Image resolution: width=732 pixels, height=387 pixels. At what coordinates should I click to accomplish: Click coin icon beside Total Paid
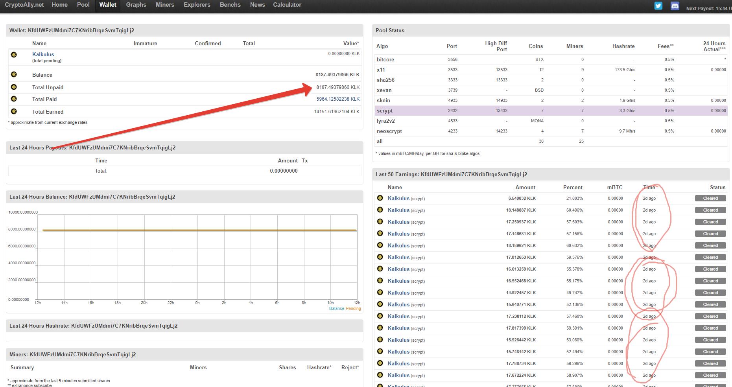tap(14, 99)
